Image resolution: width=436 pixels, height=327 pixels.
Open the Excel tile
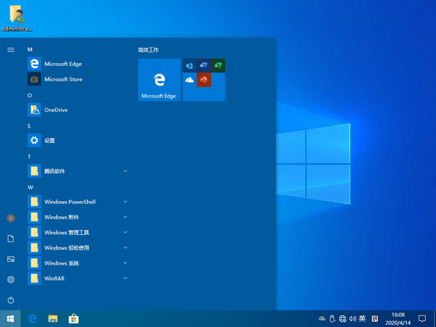point(217,65)
